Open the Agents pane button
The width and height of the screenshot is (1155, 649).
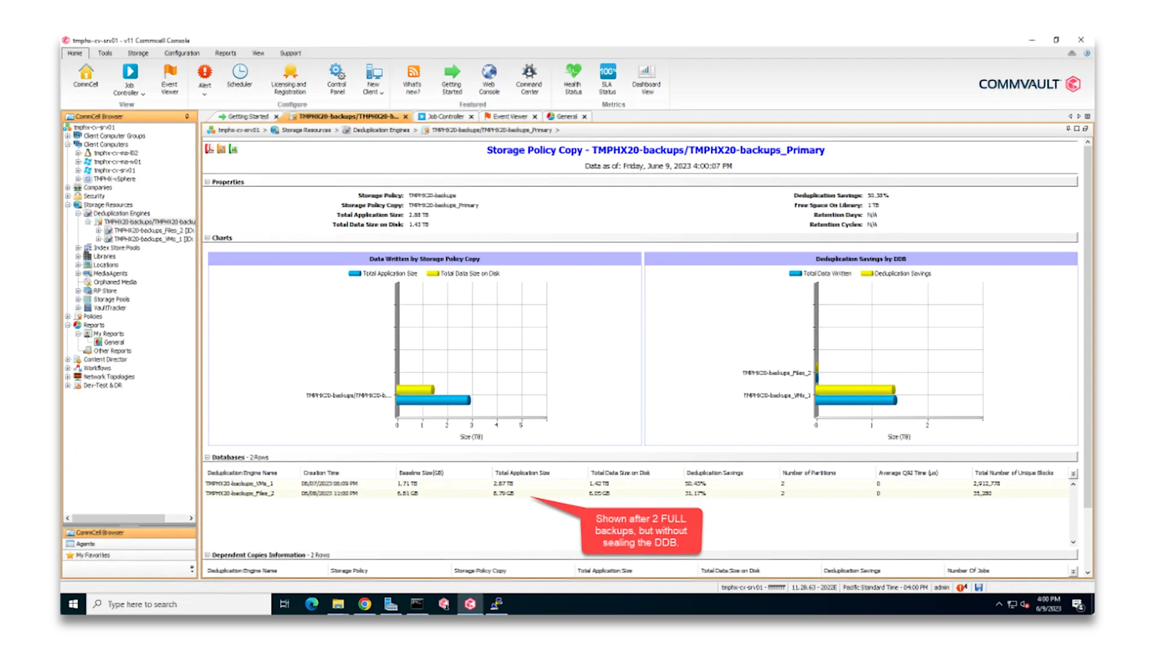pos(129,544)
